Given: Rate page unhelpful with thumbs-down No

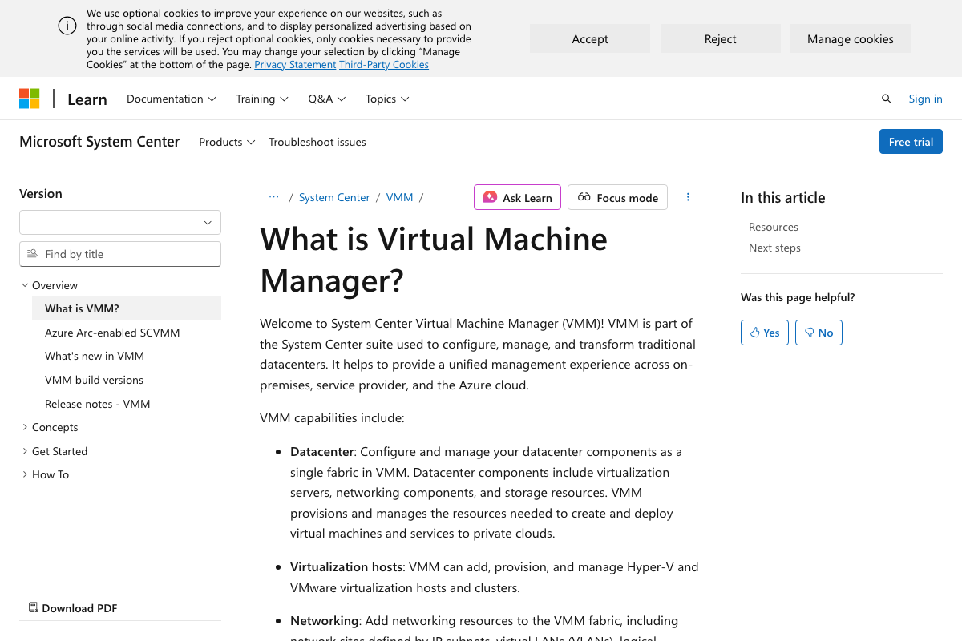Looking at the screenshot, I should click(x=819, y=333).
